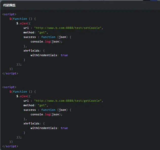Click xhrFields line in the getCookie block
Screen dimensions: 160x150
click(34, 123)
